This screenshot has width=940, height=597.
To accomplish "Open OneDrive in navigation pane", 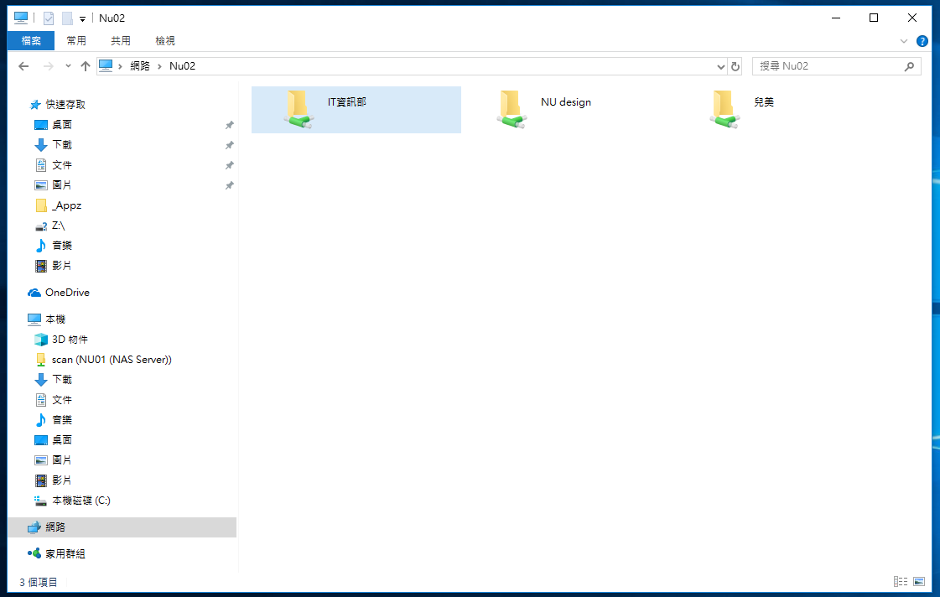I will (67, 293).
